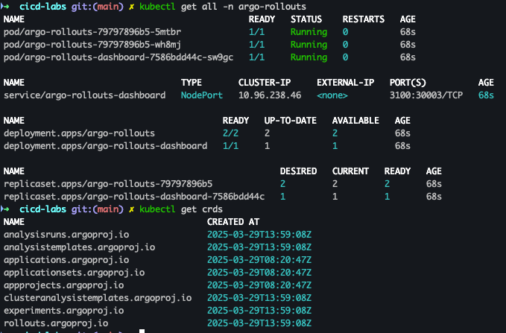This screenshot has width=506, height=333.
Task: Click pod/argo-rollouts-dashboard-7586bdd44c-sw9gc name
Action: pyautogui.click(x=118, y=57)
